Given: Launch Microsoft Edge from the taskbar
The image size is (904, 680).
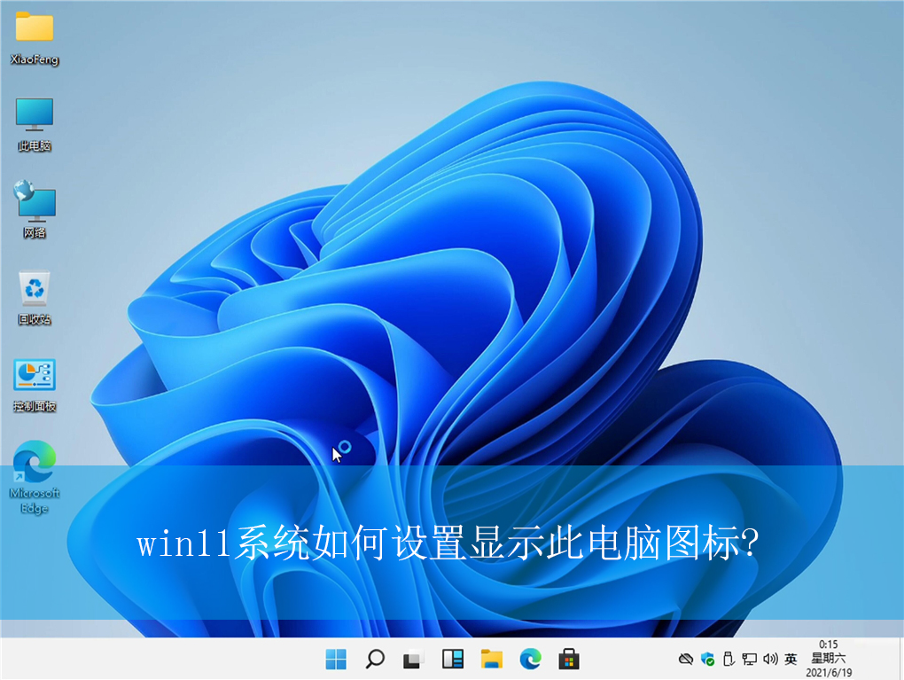Looking at the screenshot, I should pos(530,659).
